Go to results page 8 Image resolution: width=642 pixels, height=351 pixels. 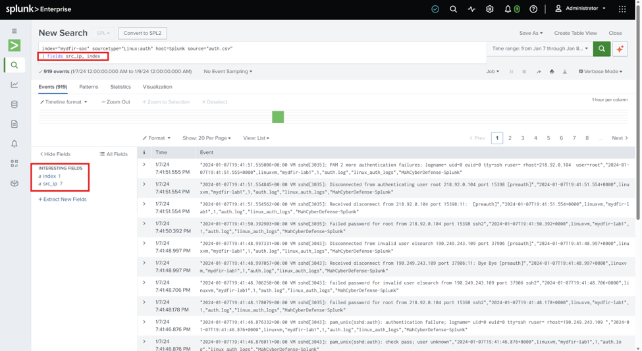point(587,138)
